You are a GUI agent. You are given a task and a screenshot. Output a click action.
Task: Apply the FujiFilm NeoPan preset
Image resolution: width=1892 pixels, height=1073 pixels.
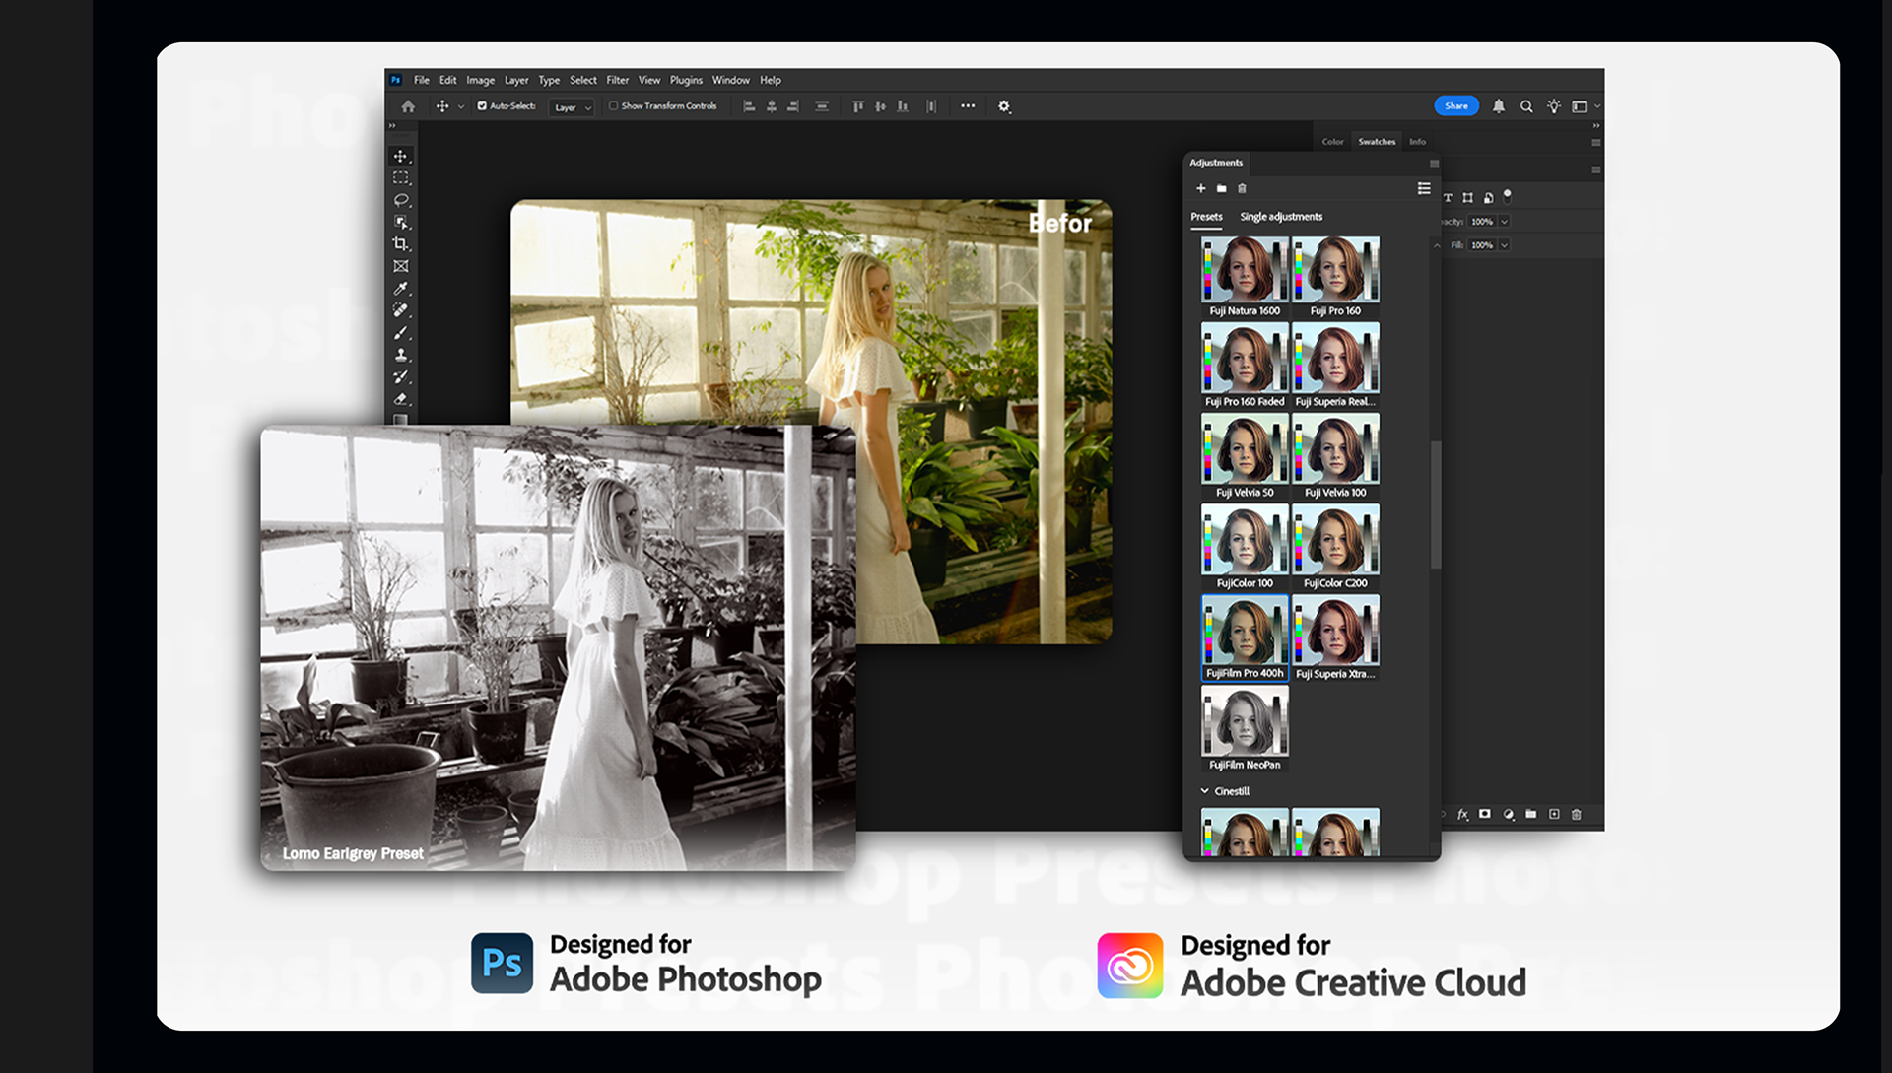(x=1245, y=729)
